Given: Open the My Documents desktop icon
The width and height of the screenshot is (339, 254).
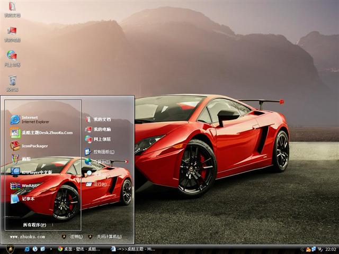Looking at the screenshot, I should click(12, 9).
